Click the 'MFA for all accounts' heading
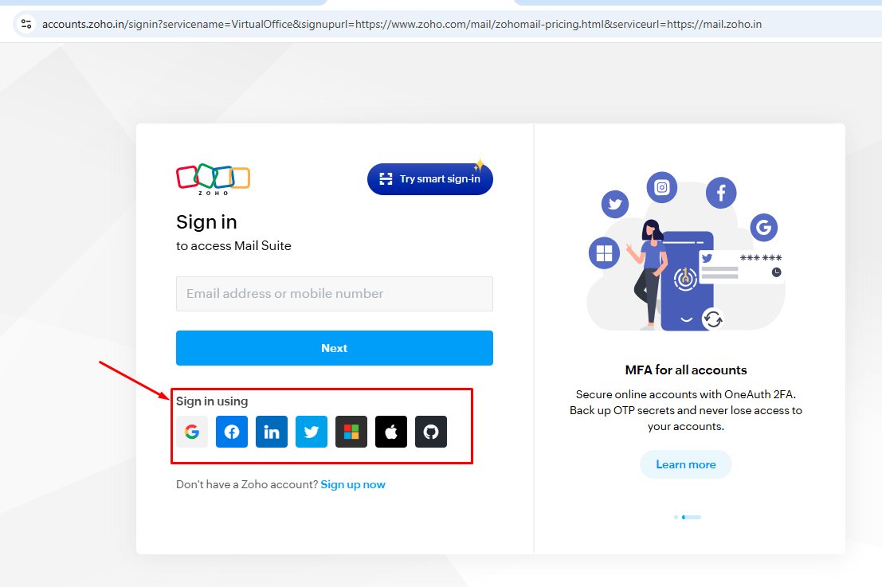This screenshot has height=587, width=882. [x=686, y=370]
